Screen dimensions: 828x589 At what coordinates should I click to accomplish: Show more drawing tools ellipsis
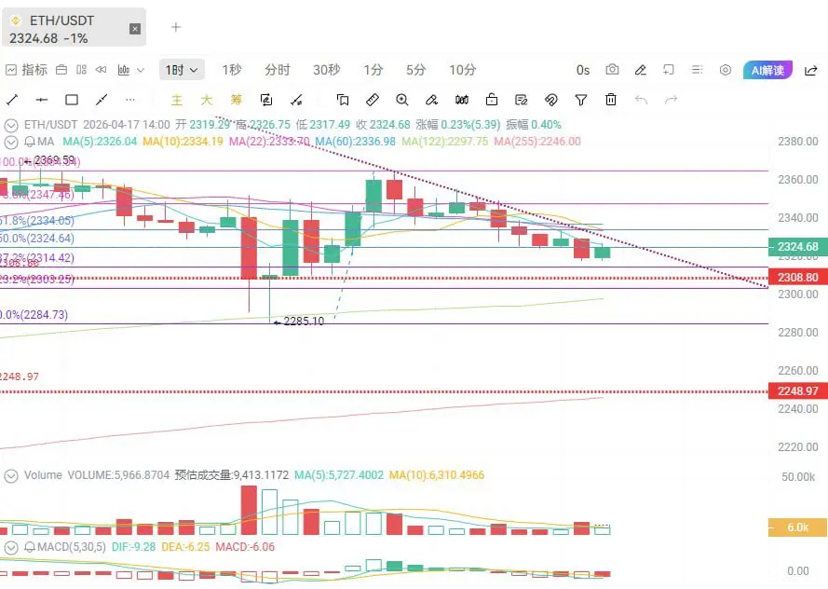coord(130,100)
